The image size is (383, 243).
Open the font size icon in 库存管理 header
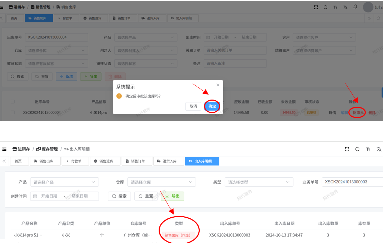click(x=368, y=149)
